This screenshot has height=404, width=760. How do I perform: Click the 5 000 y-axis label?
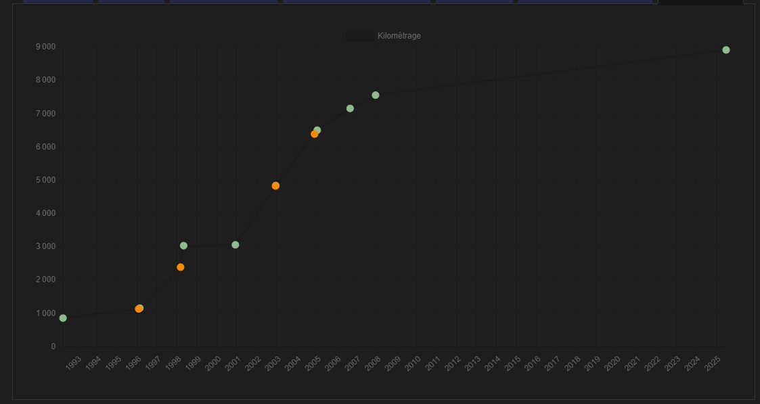click(46, 180)
